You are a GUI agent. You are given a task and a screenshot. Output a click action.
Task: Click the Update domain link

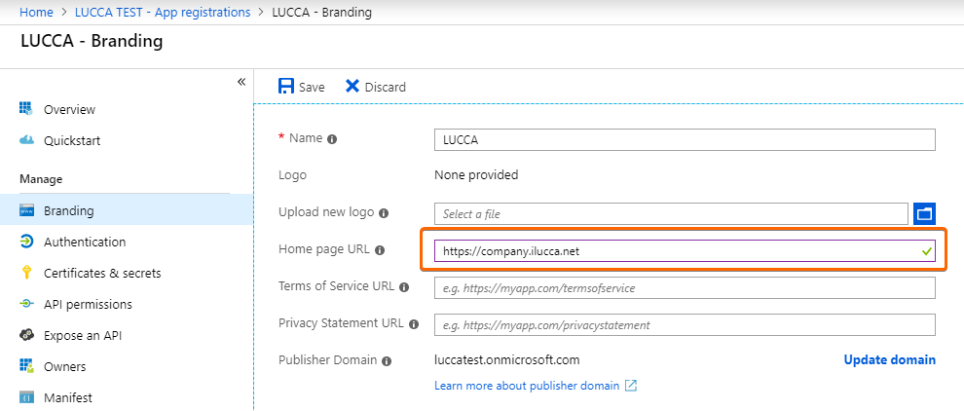(890, 360)
